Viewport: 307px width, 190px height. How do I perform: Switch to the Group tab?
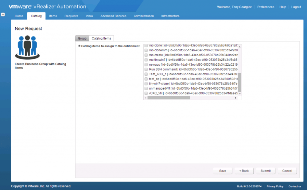pyautogui.click(x=82, y=38)
